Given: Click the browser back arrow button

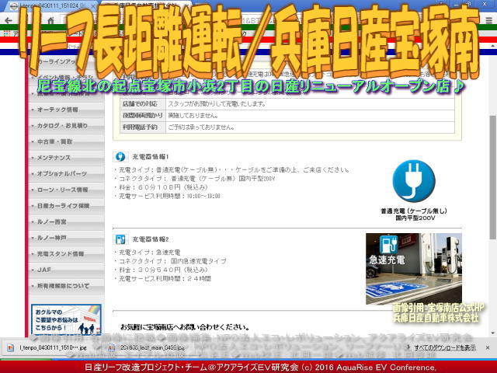Looking at the screenshot, I should coord(9,21).
